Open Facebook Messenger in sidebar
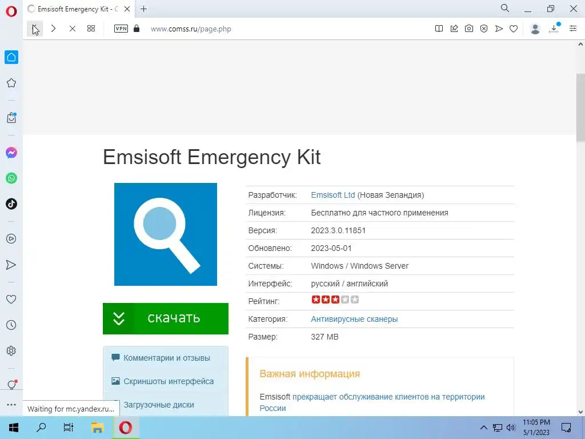585x439 pixels. (11, 152)
